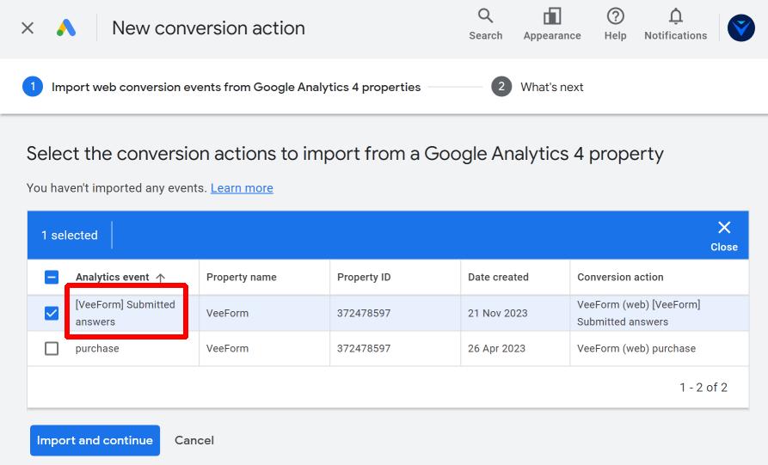Viewport: 768px width, 465px height.
Task: Click the sort arrow beside Analytics event
Action: tap(160, 278)
